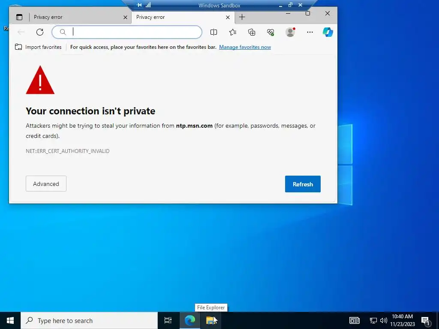Open the notification center icon
The height and width of the screenshot is (329, 439).
coord(425,320)
